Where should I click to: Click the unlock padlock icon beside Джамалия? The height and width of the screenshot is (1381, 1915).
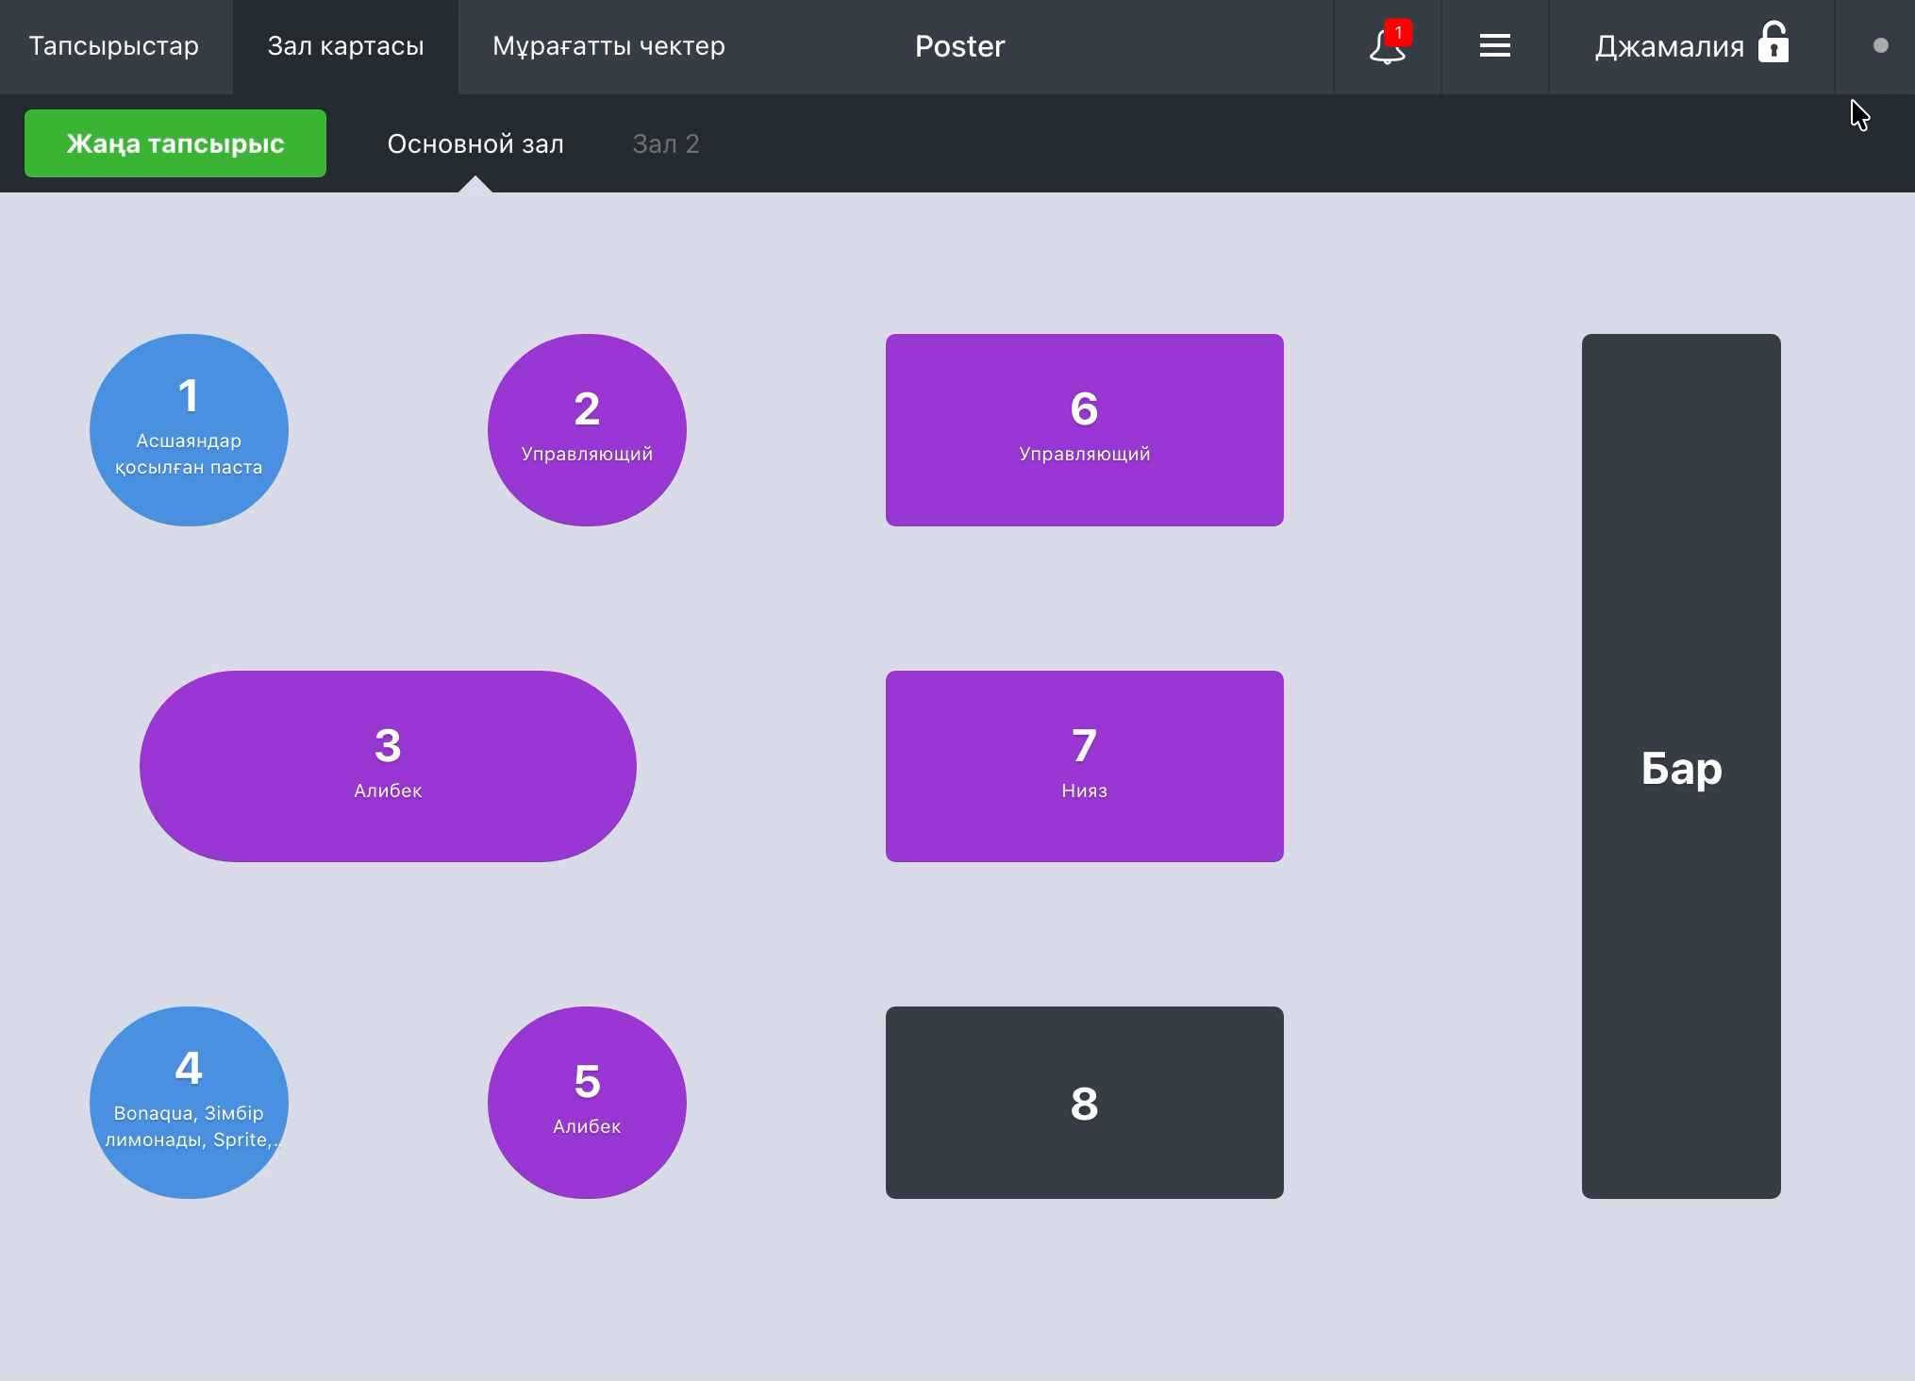pyautogui.click(x=1773, y=42)
